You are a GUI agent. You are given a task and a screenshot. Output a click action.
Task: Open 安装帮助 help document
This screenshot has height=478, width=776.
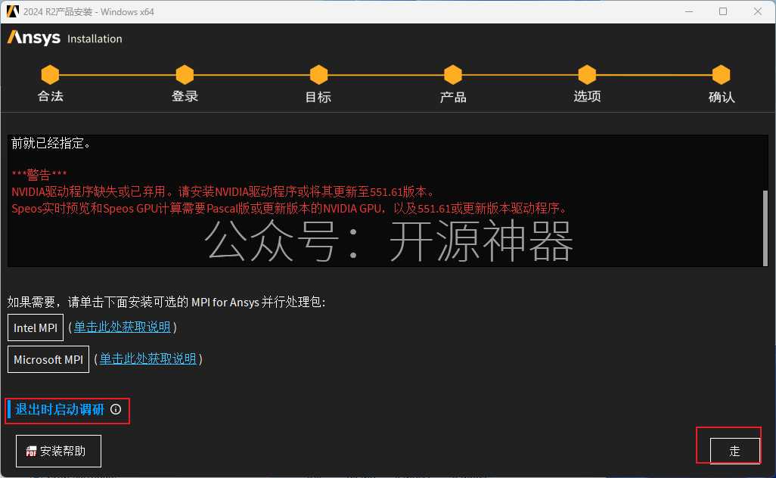coord(58,451)
